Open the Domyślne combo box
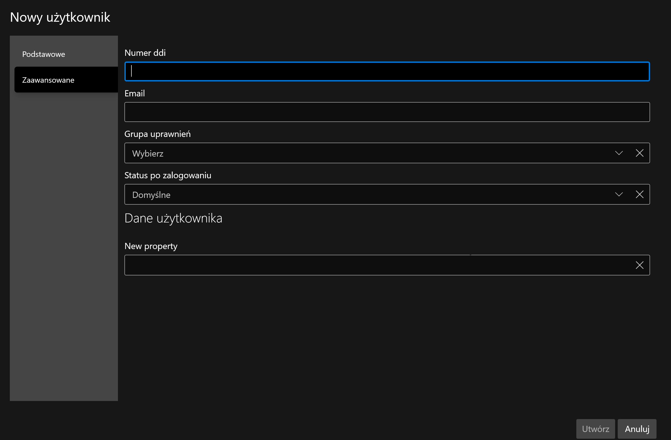This screenshot has width=671, height=440. [x=367, y=195]
